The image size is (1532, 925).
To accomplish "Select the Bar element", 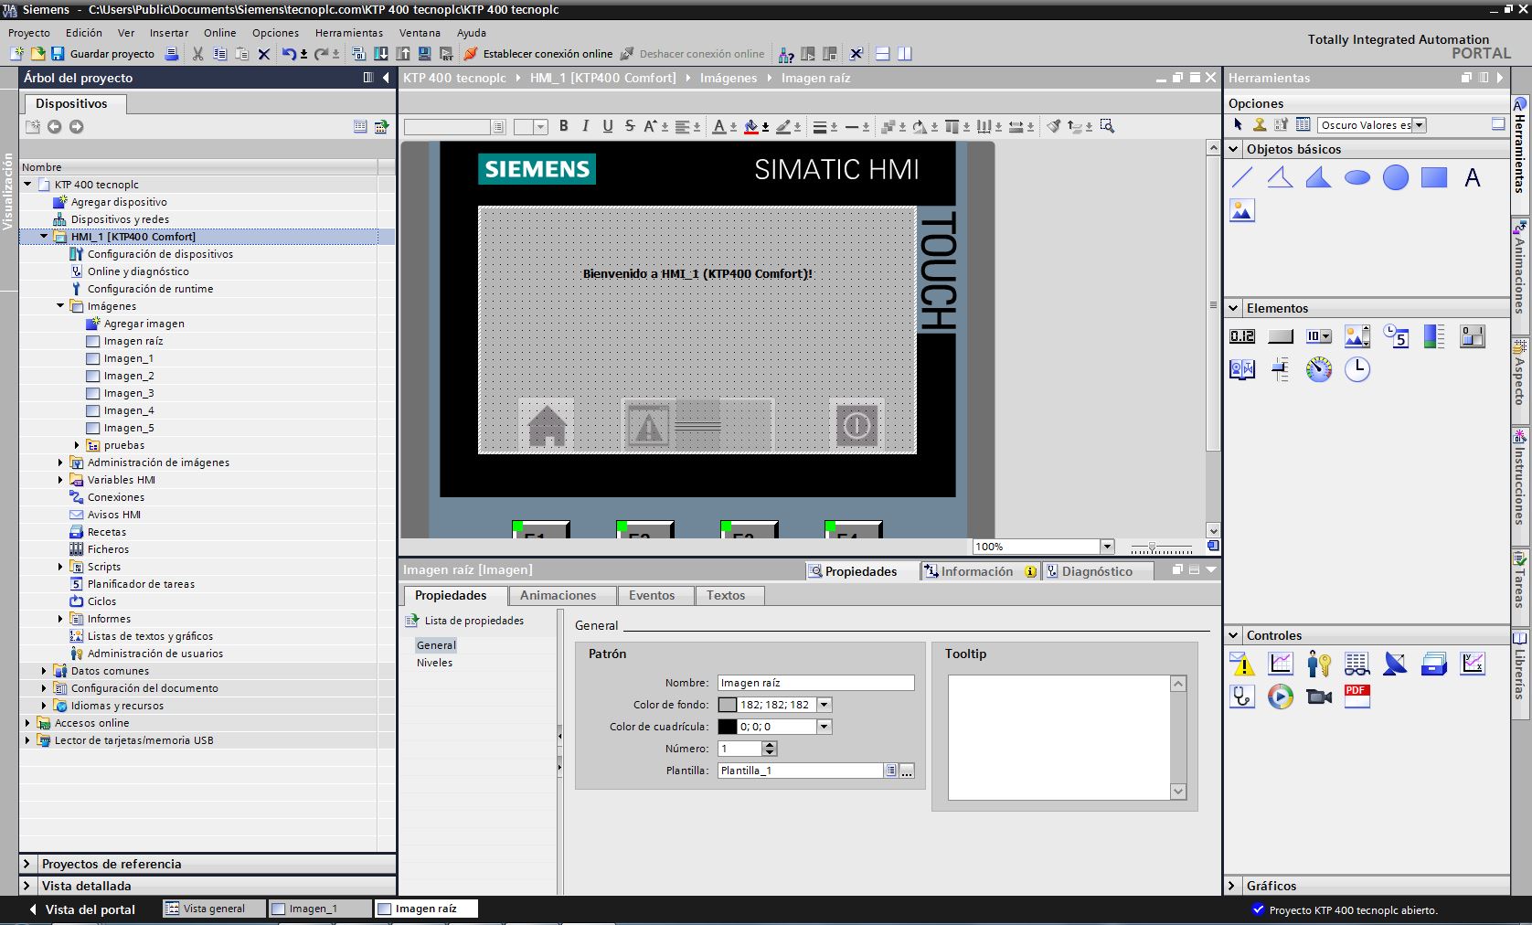I will (1434, 336).
